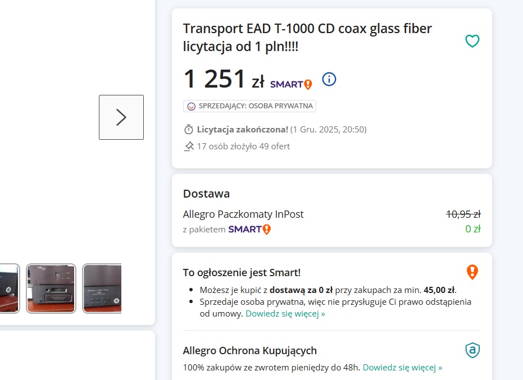Click the auction ended stopwatch icon
Viewport: 523px width, 380px height.
189,130
